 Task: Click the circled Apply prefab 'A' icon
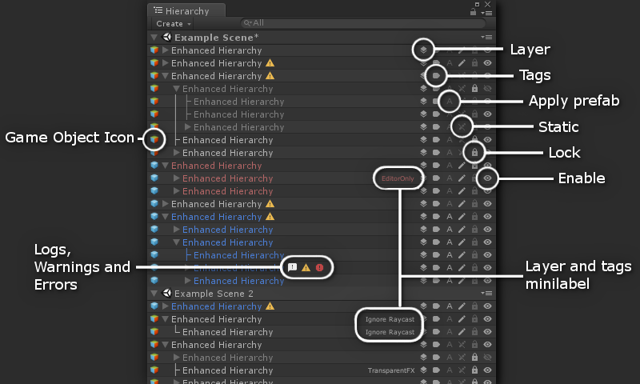tap(450, 102)
